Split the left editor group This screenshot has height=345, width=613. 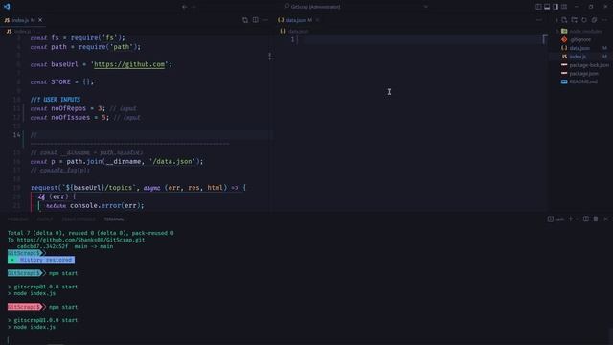(x=256, y=20)
